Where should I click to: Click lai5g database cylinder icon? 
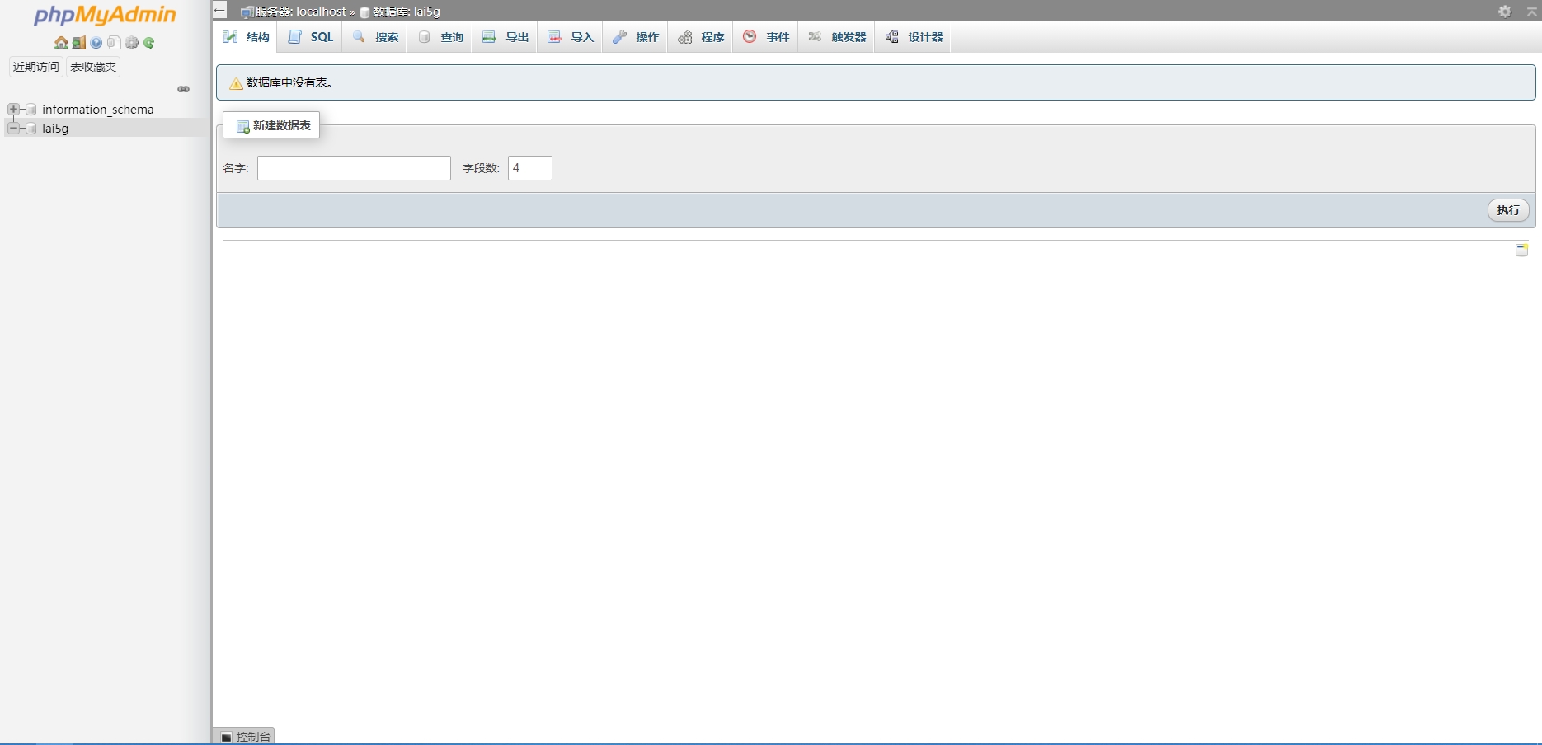click(31, 129)
